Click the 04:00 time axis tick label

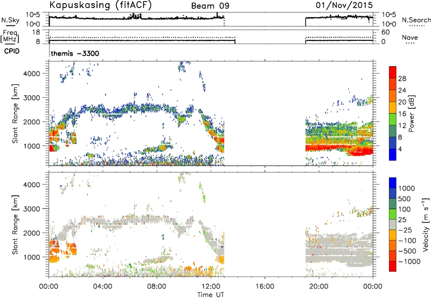102,286
